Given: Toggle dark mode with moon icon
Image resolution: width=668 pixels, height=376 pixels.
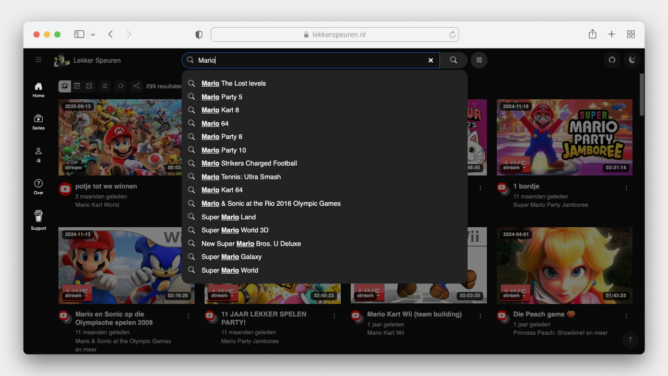Looking at the screenshot, I should point(632,60).
